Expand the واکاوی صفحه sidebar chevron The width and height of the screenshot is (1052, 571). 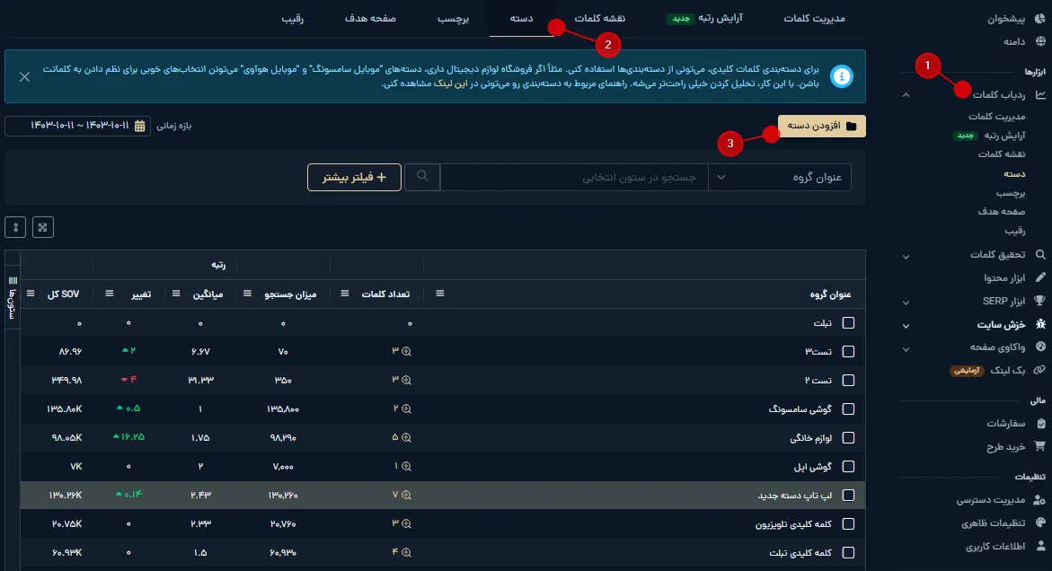coord(906,349)
